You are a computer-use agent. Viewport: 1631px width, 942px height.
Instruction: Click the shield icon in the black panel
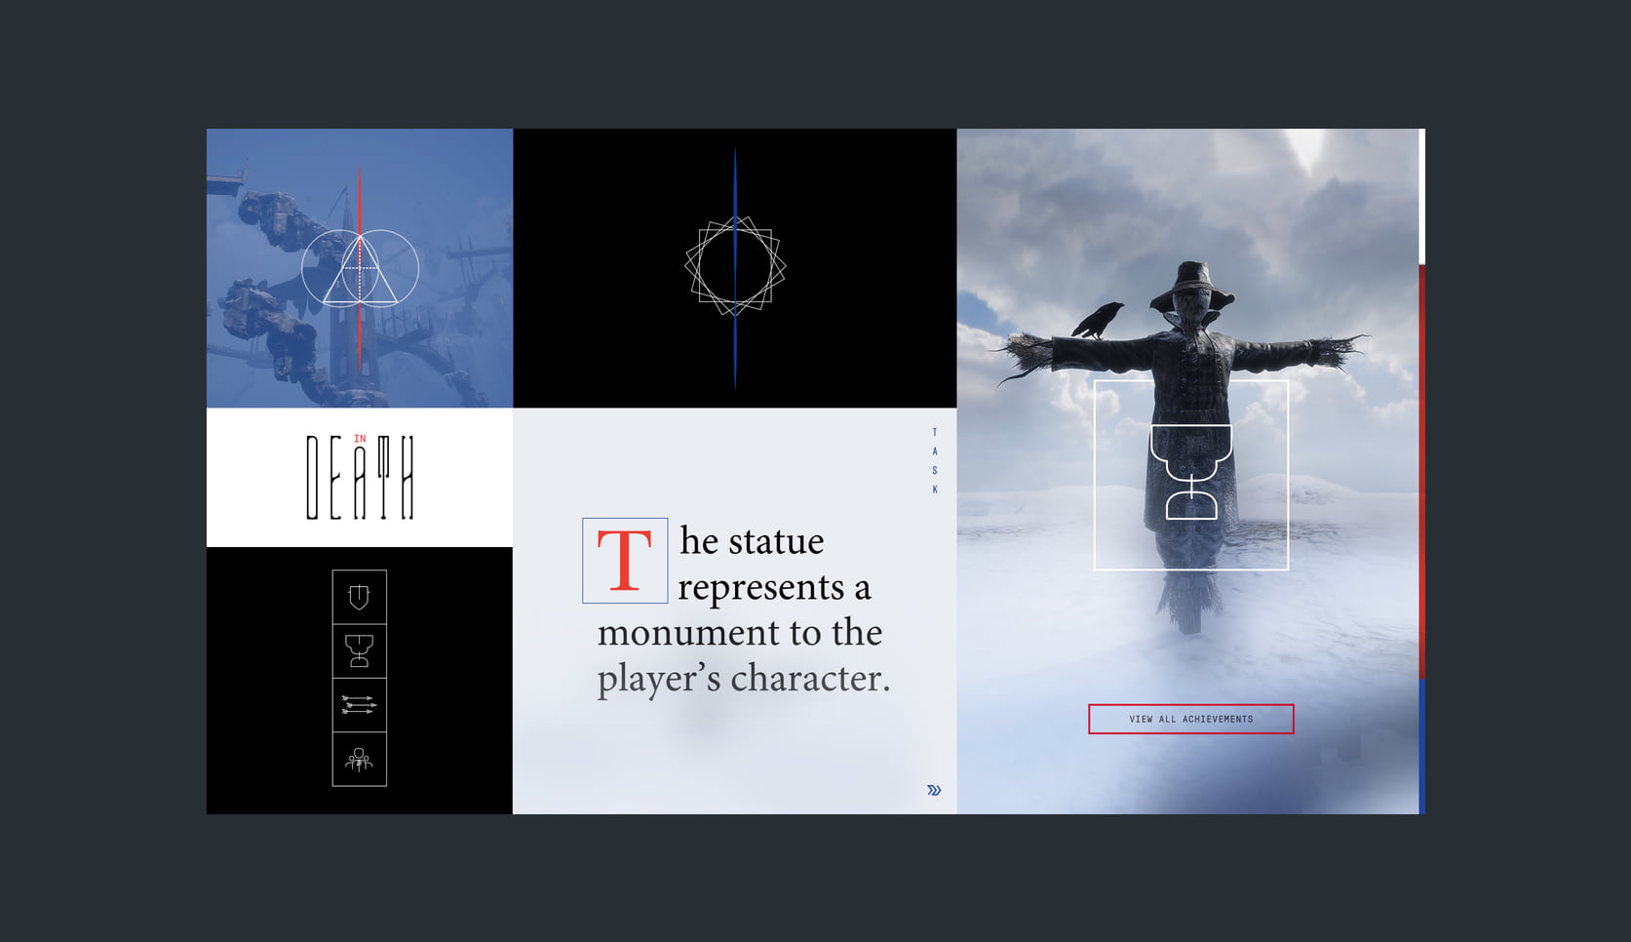359,597
